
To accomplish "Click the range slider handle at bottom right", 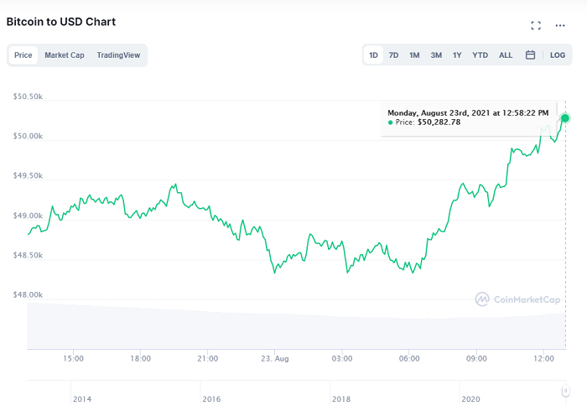I will pyautogui.click(x=566, y=391).
